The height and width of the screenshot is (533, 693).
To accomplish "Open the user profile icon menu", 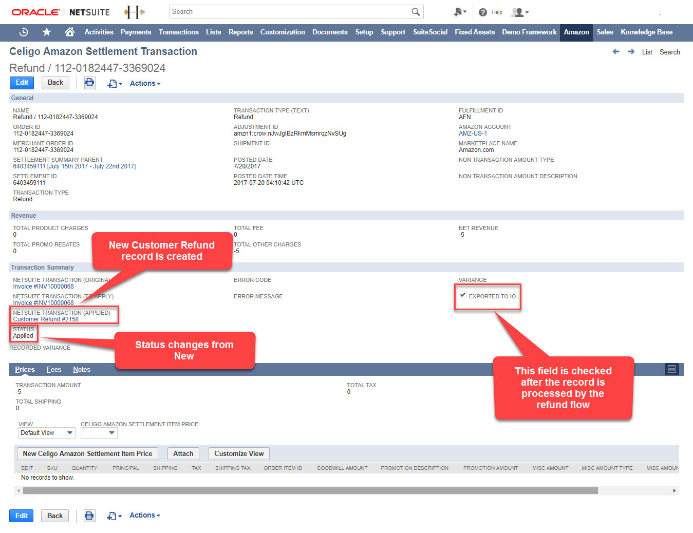I will pyautogui.click(x=520, y=12).
